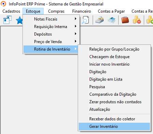Click the Atualização menu entry

pos(114,109)
